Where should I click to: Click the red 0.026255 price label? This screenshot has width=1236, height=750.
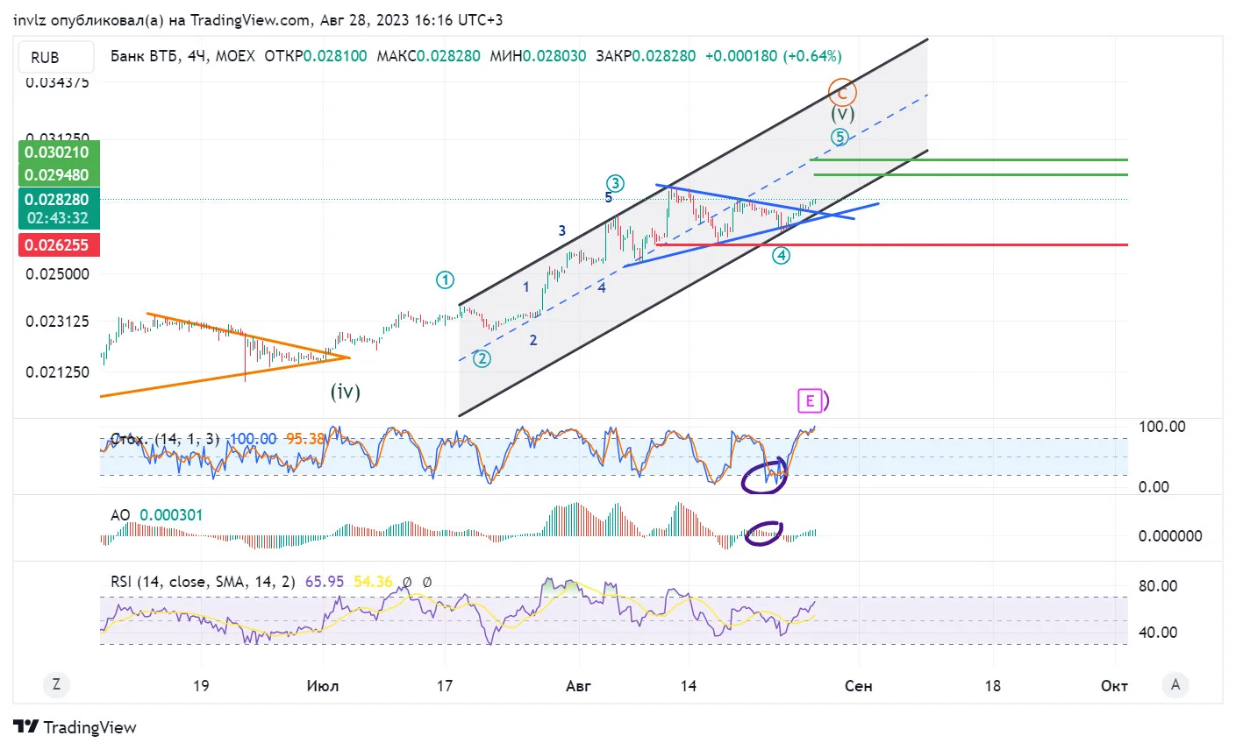57,245
